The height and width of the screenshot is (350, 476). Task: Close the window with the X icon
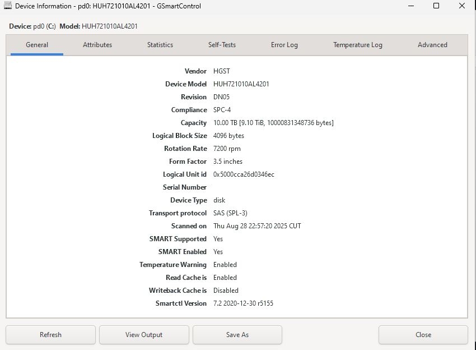462,6
